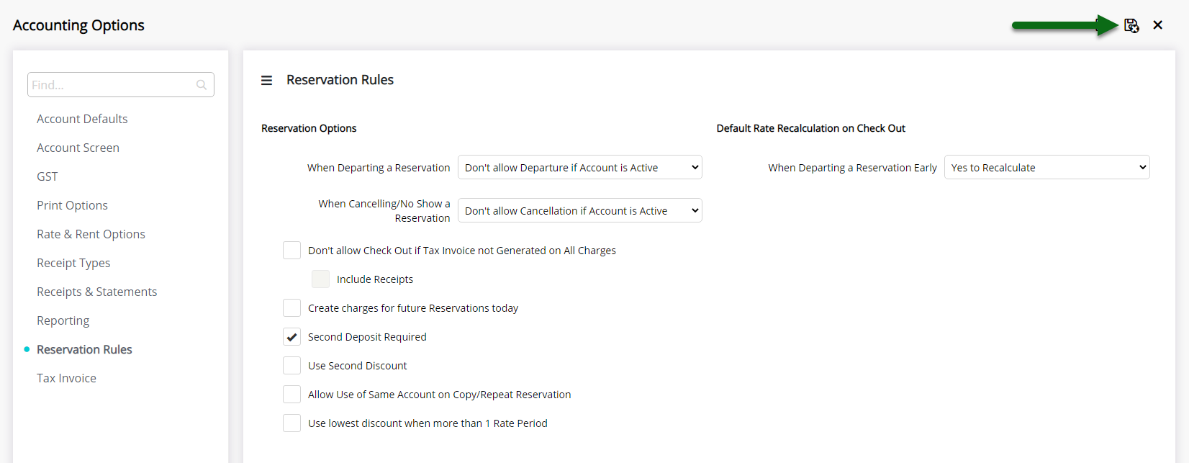Click Default Rate Recalculation on Check Out label
The image size is (1189, 463).
click(x=810, y=128)
